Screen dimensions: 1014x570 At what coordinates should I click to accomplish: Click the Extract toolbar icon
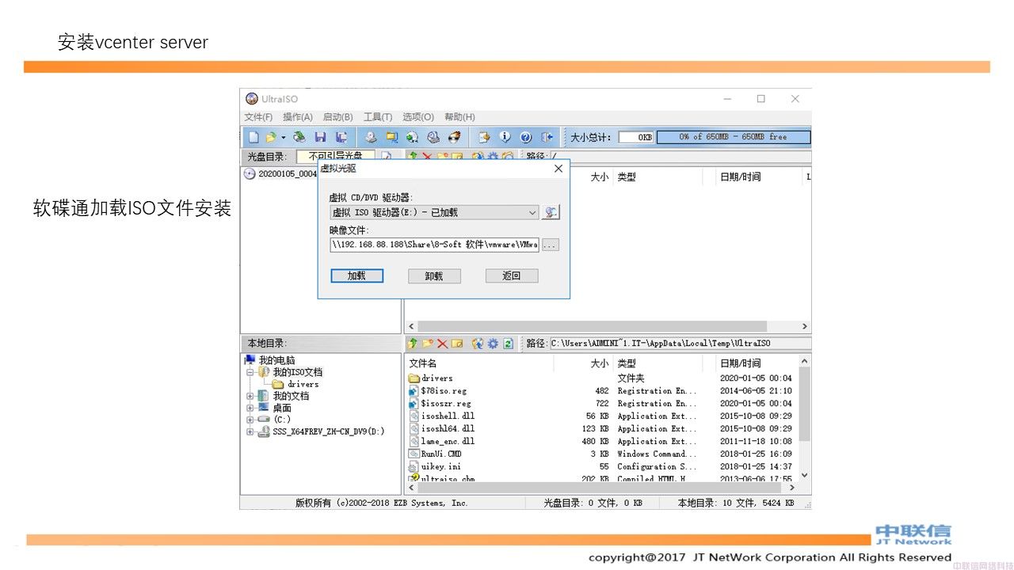391,137
